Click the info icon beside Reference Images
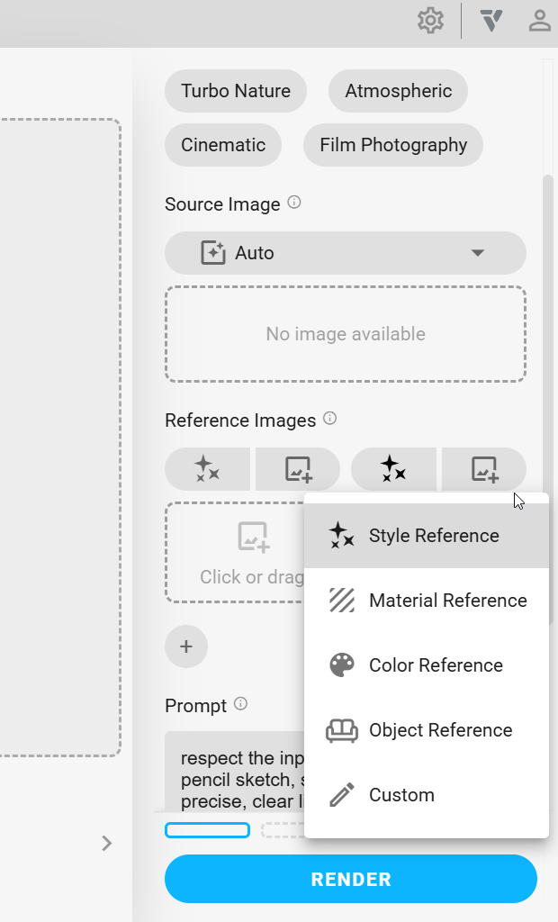The image size is (558, 922). click(x=329, y=419)
